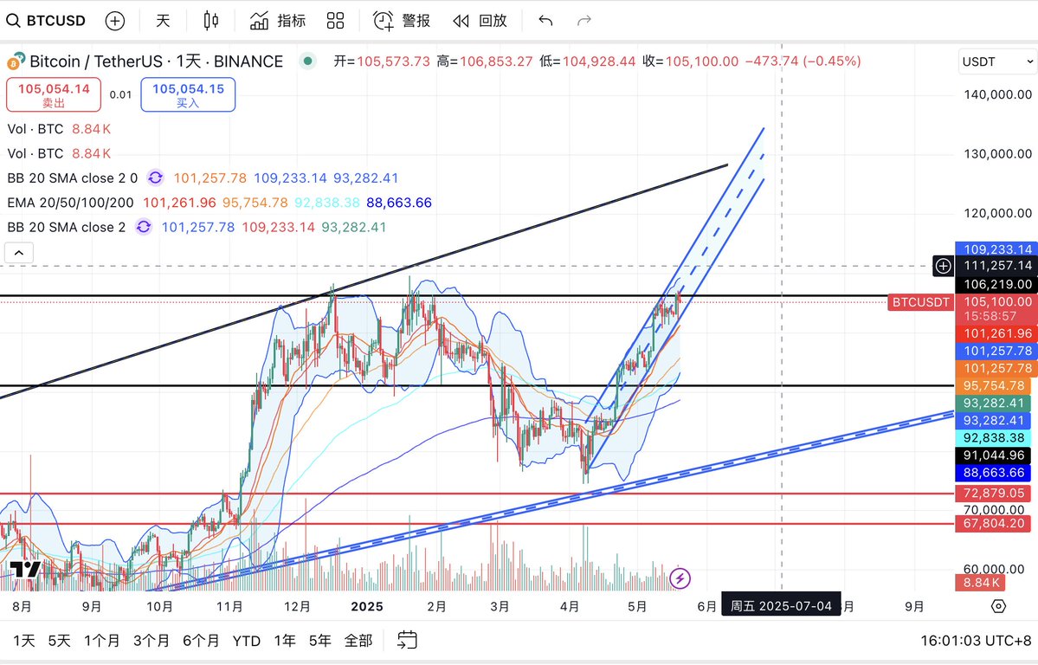Screen dimensions: 1038x665
Task: Click the 111,257.14 crosshair price label
Action: click(997, 266)
